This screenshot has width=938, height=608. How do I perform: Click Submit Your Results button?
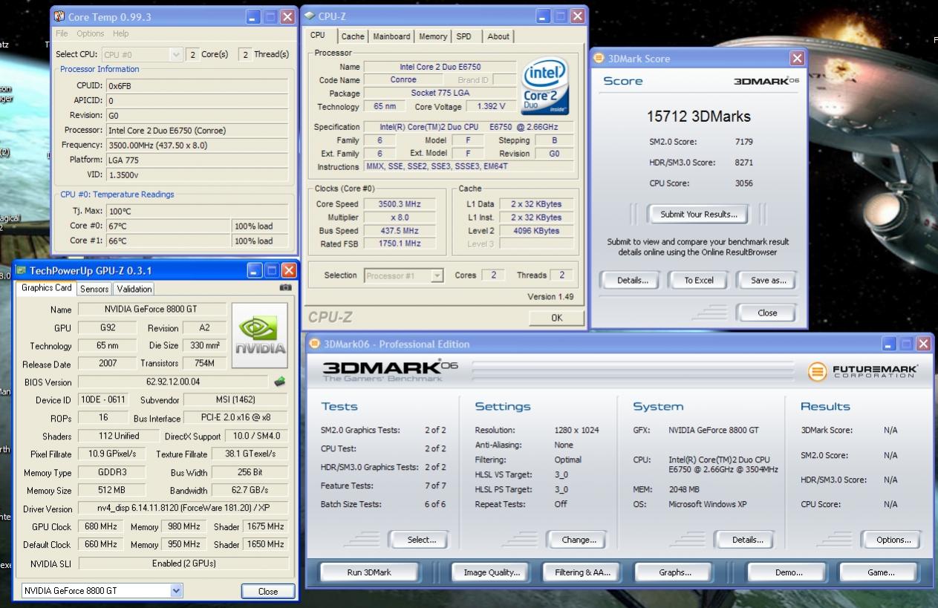click(x=698, y=215)
